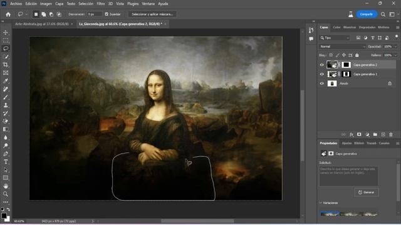This screenshot has height=225, width=401.
Task: Select the Horizontal Type tool
Action: pos(6,162)
